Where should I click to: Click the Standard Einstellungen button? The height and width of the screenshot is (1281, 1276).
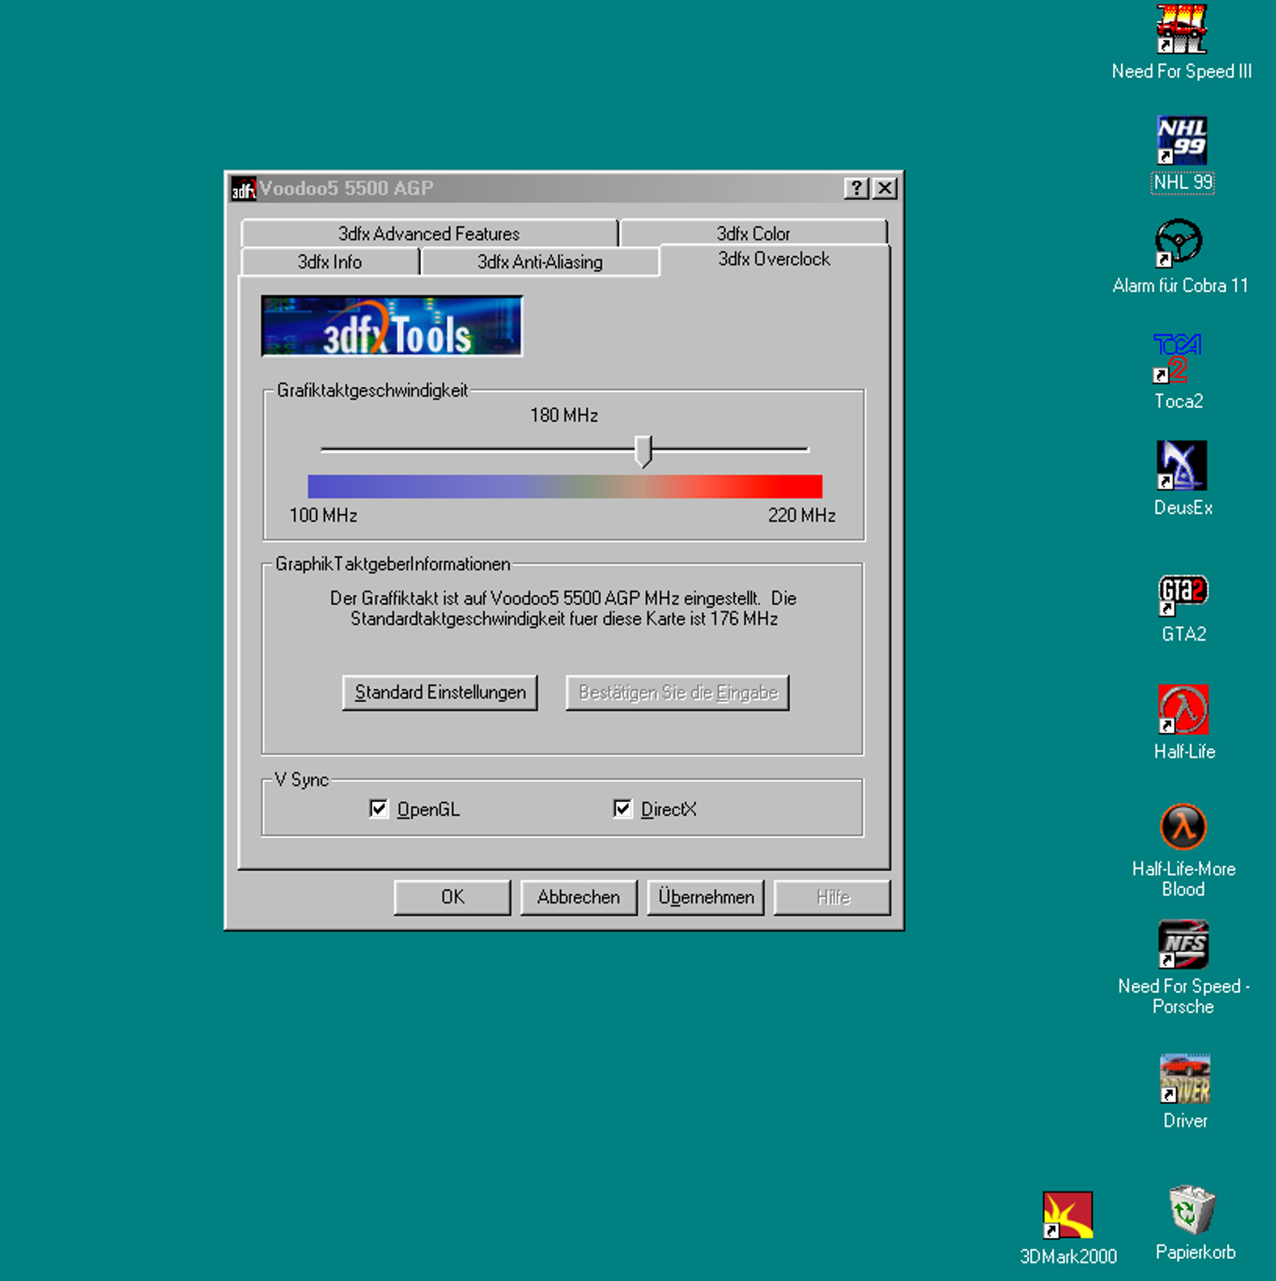440,693
